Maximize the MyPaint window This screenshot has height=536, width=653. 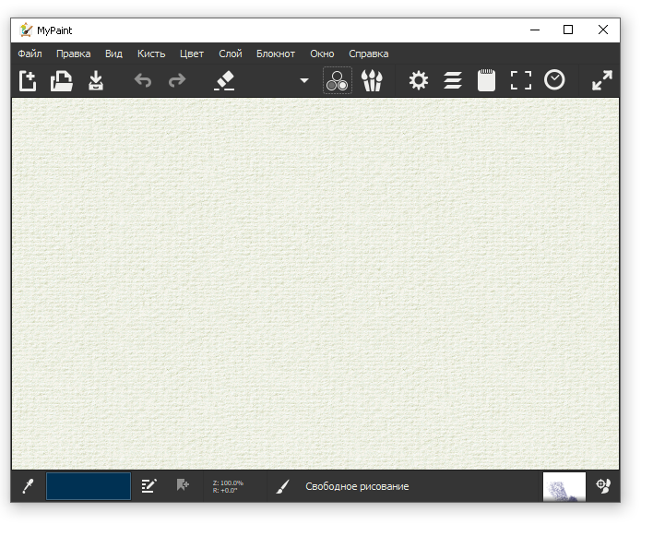(x=568, y=30)
